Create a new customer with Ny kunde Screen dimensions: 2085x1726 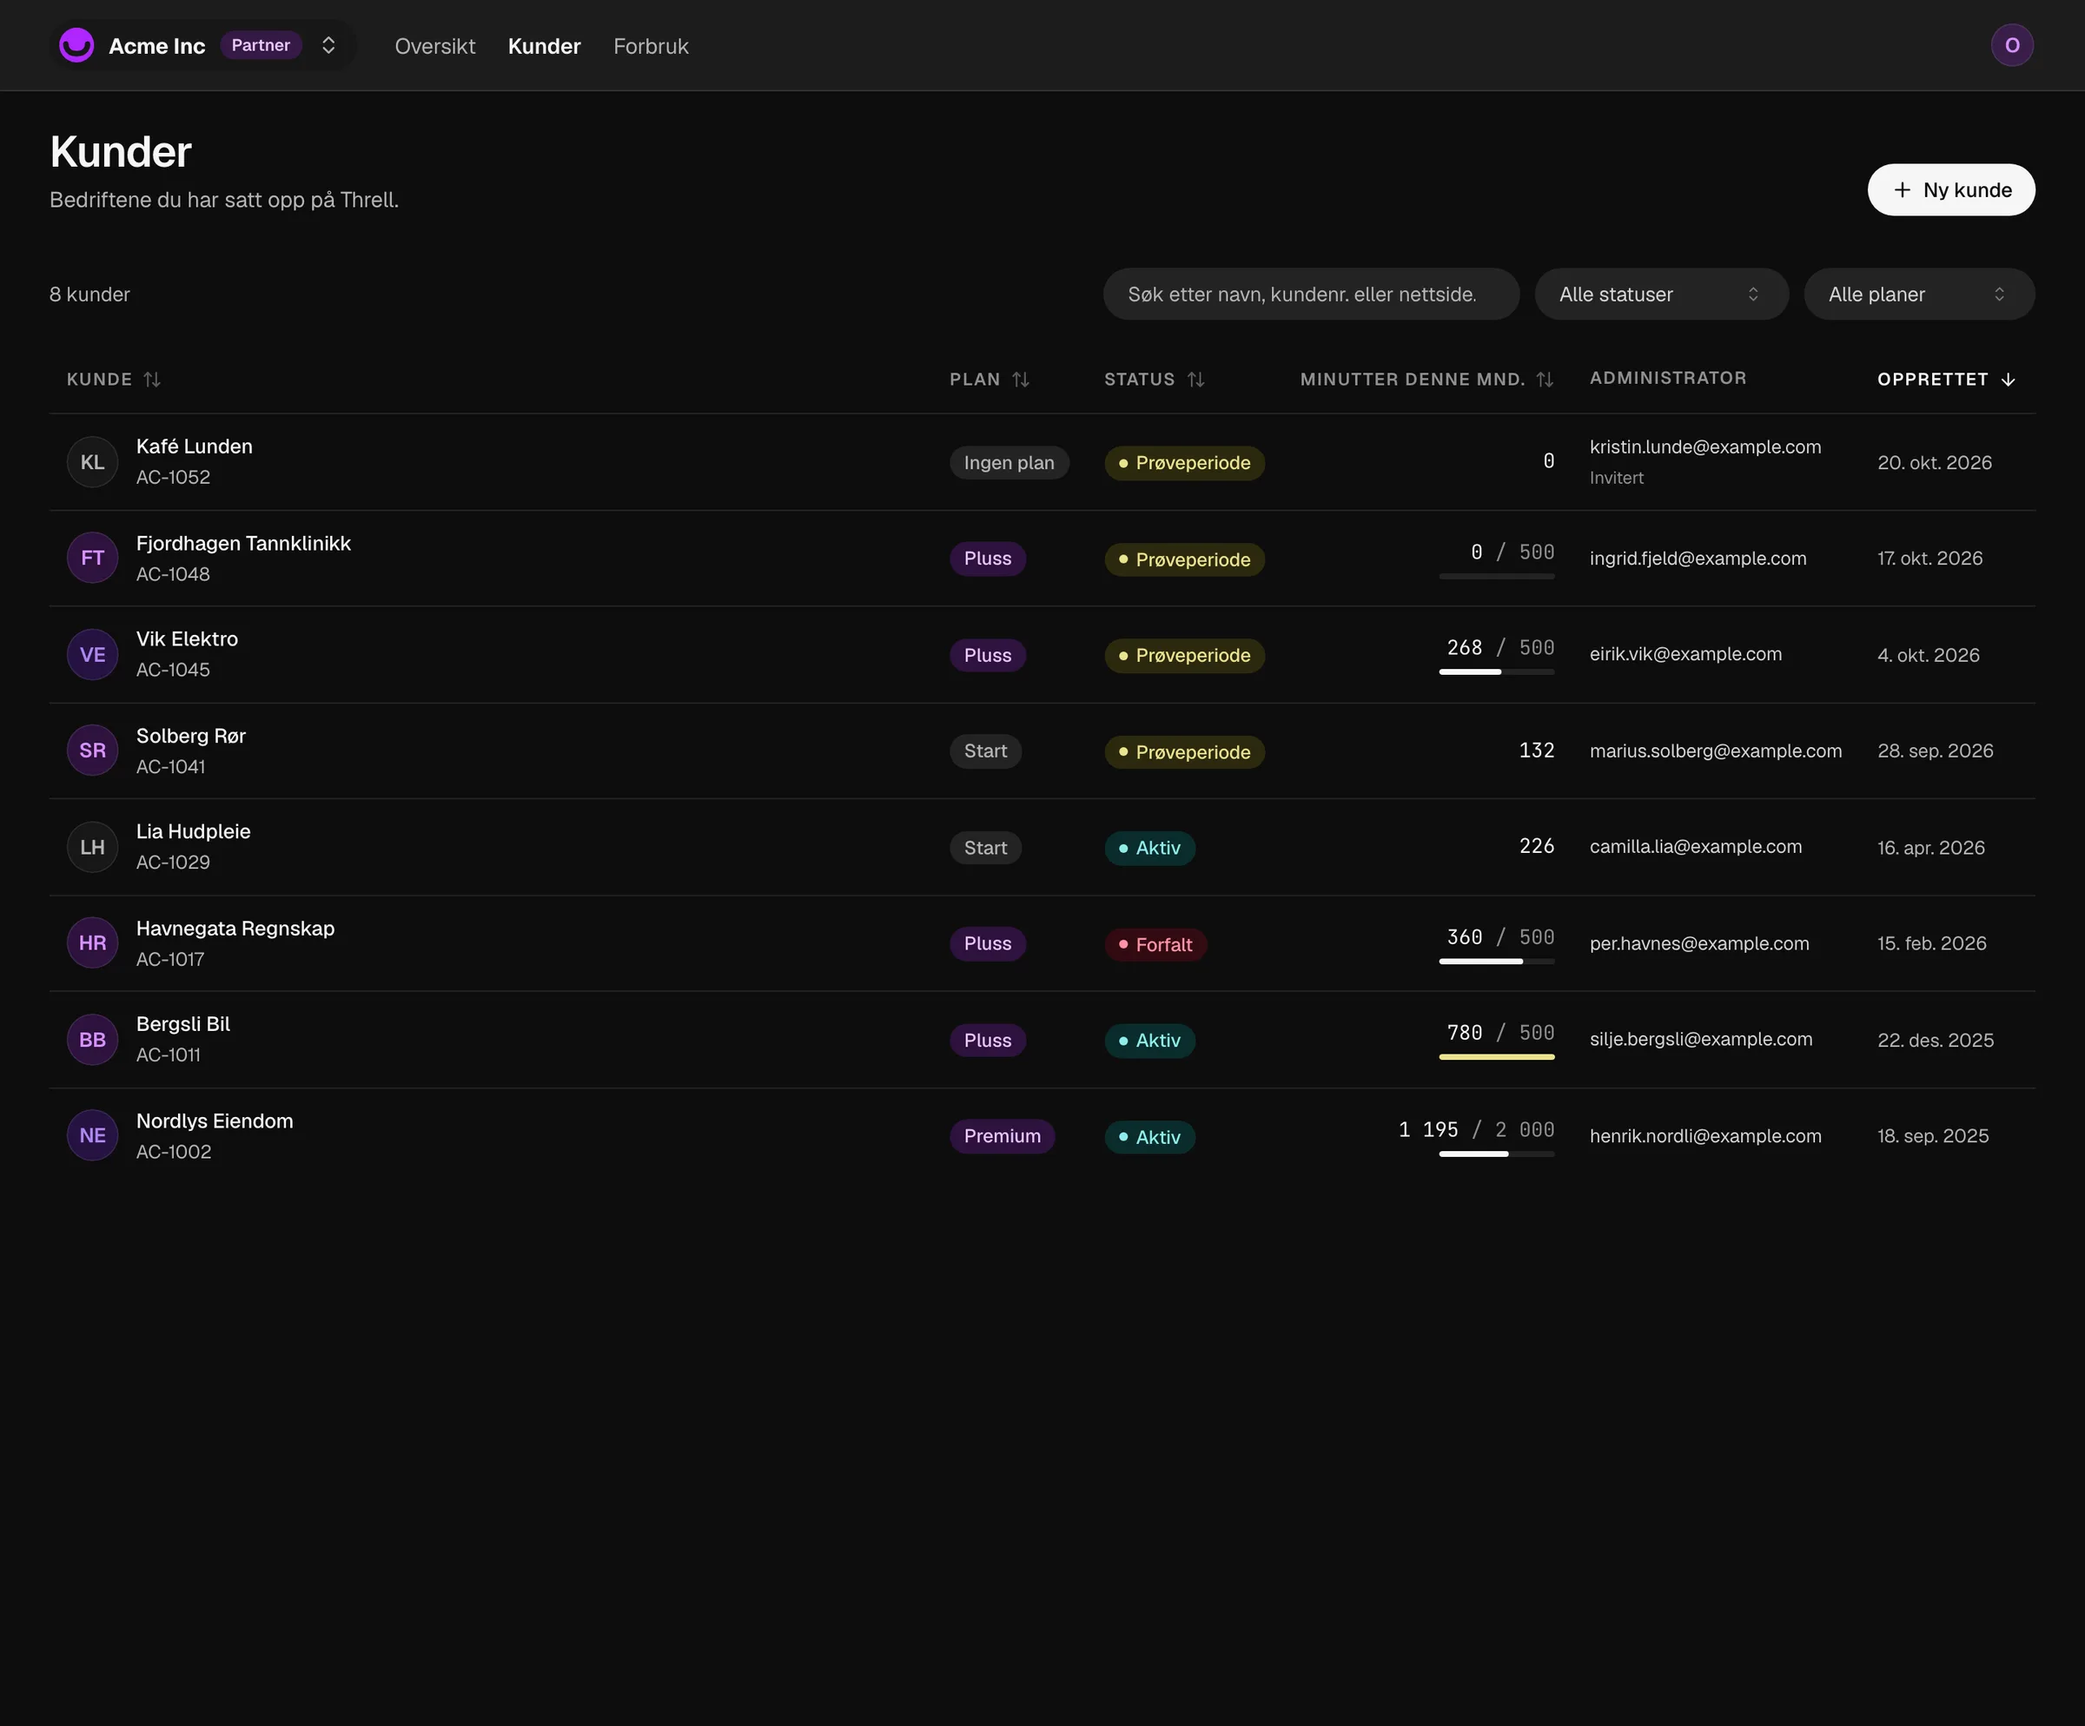[x=1951, y=189]
